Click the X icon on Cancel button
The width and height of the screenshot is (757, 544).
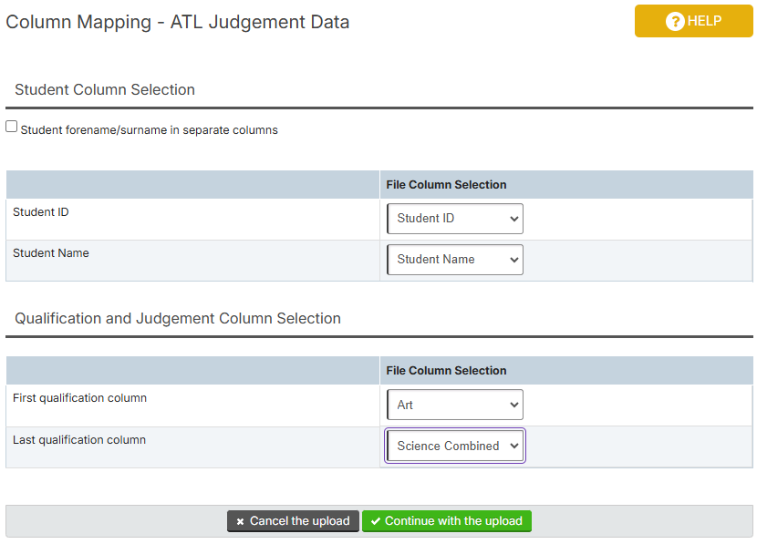coord(240,522)
